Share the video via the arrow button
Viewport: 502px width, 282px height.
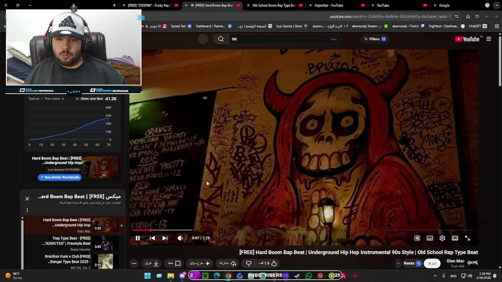pyautogui.click(x=227, y=263)
